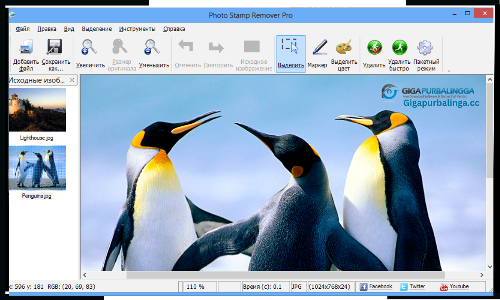
Task: Close the Исходные изображения panel
Action: (x=72, y=80)
